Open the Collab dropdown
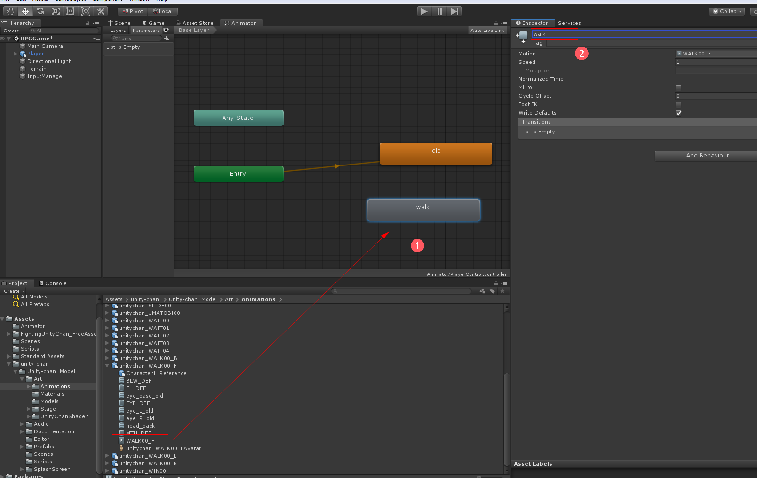This screenshot has height=478, width=757. (x=727, y=11)
